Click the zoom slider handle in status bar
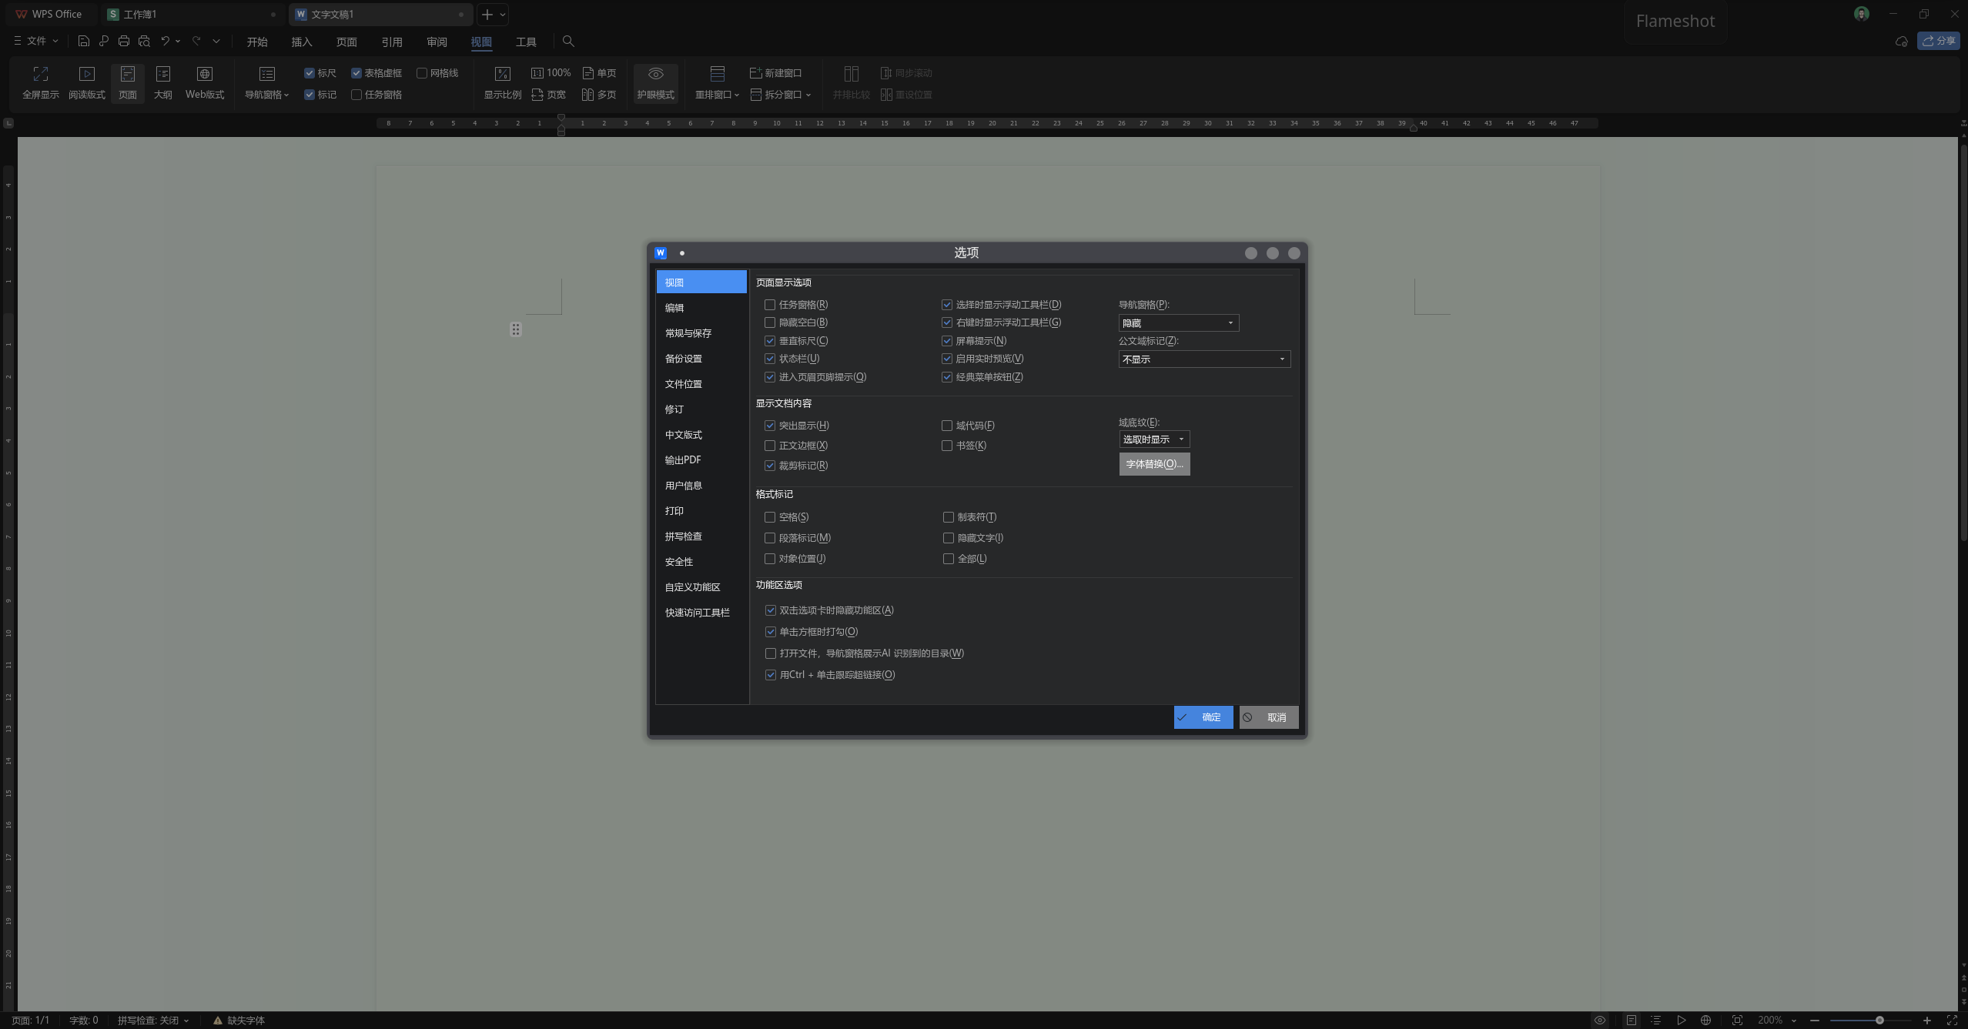The image size is (1968, 1029). [x=1879, y=1020]
